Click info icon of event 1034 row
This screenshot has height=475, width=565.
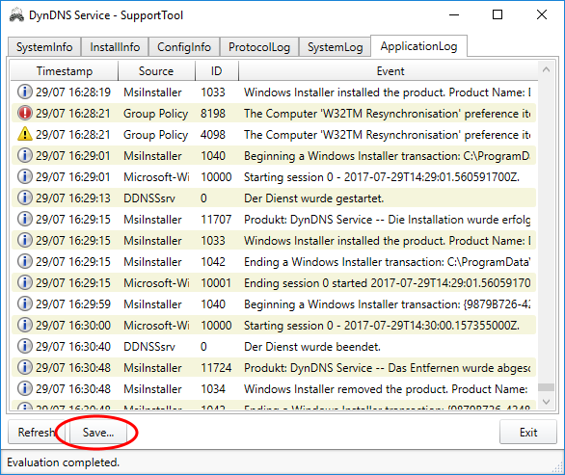25,389
